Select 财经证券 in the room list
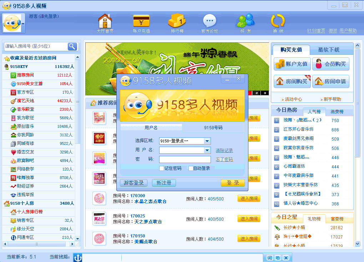364x262 pixels. [x=39, y=186]
